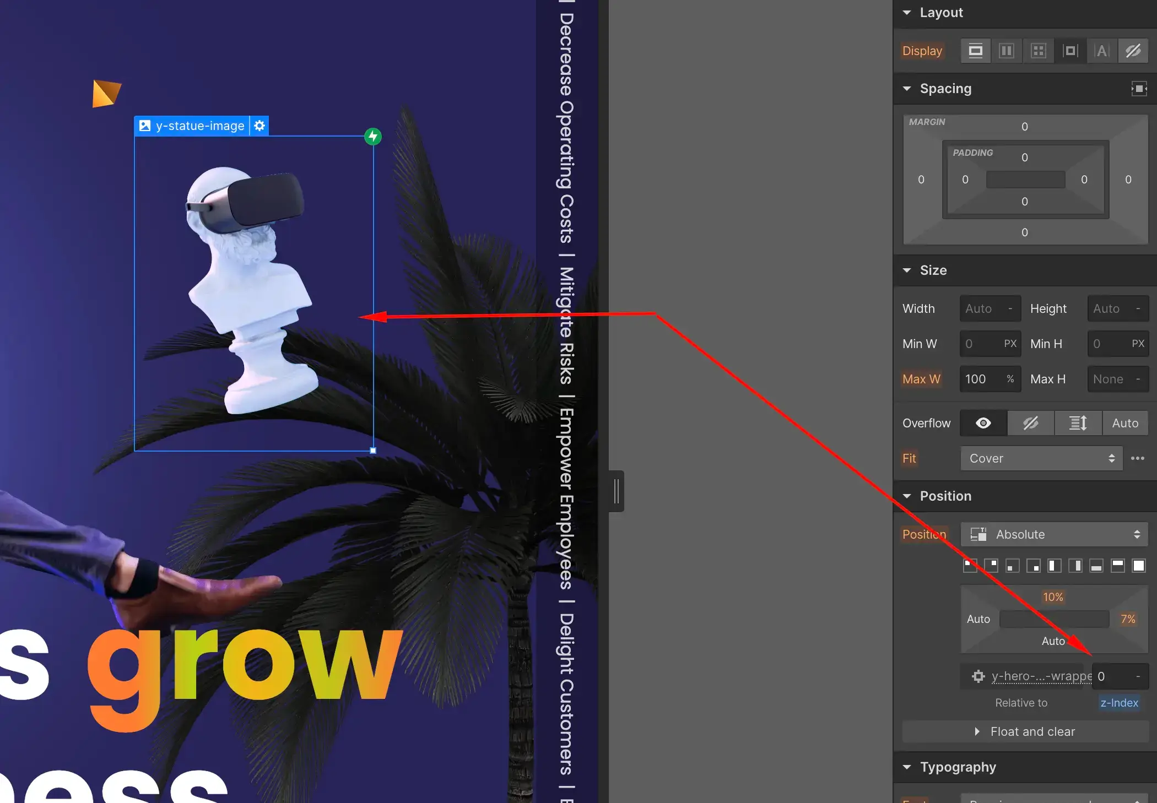This screenshot has width=1157, height=803.
Task: Set display to none
Action: pyautogui.click(x=1133, y=51)
